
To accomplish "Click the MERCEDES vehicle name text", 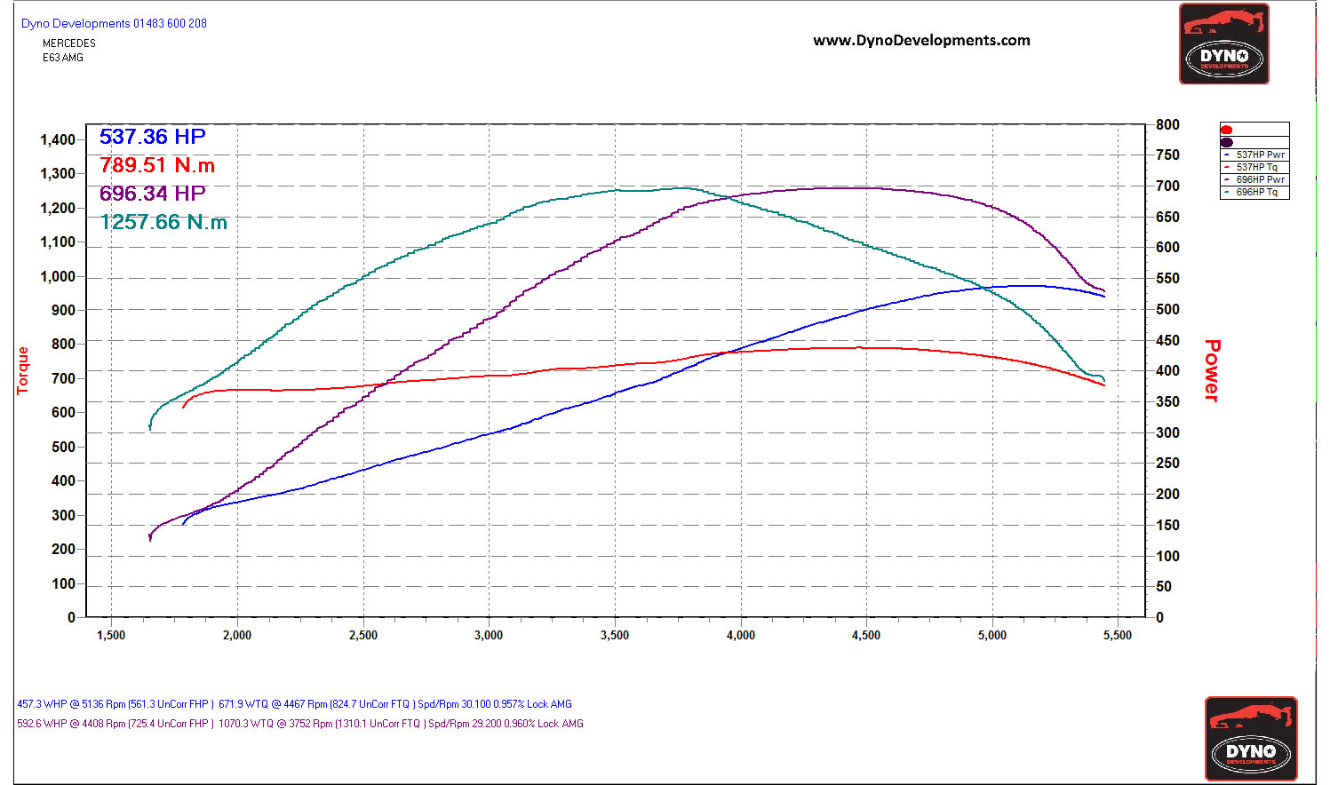I will (69, 44).
